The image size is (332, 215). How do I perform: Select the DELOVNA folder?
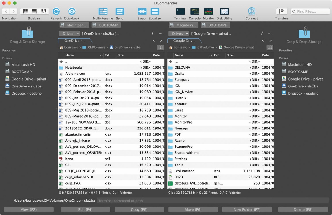click(221, 68)
